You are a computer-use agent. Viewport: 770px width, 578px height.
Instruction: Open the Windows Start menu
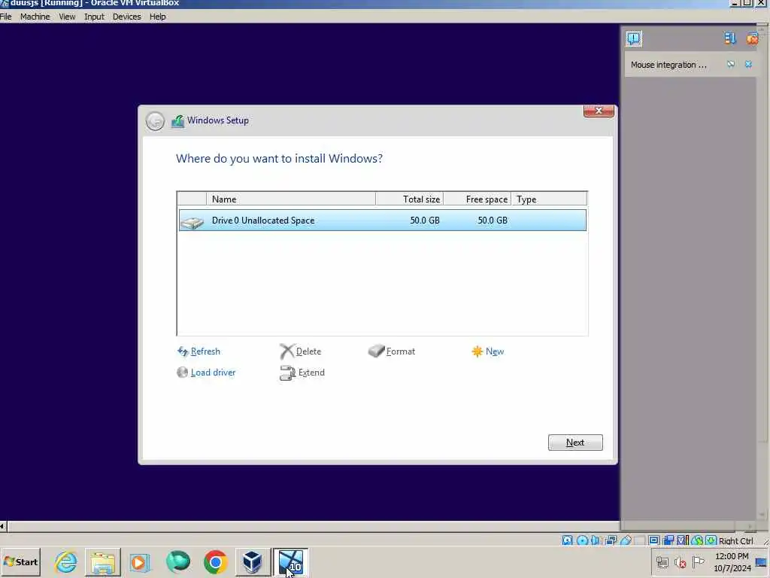(x=20, y=561)
